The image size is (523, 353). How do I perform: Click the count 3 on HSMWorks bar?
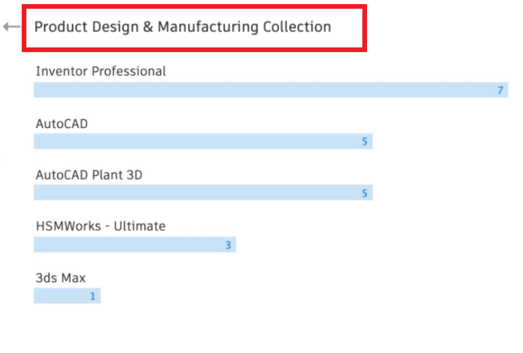click(x=229, y=245)
